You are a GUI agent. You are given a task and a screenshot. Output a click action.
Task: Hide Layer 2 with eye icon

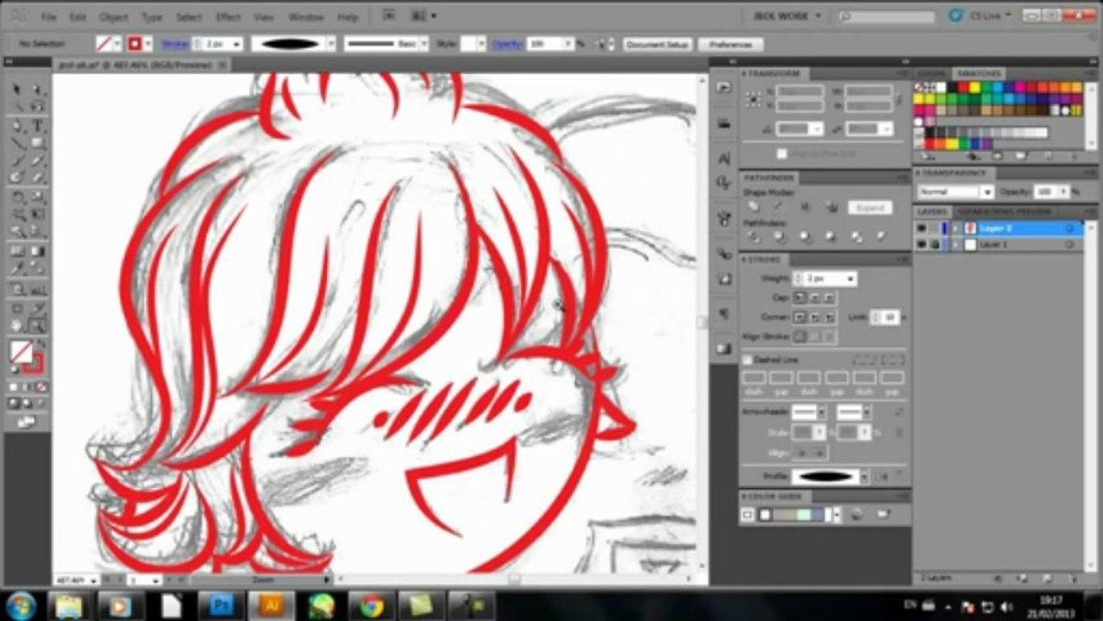tap(922, 228)
